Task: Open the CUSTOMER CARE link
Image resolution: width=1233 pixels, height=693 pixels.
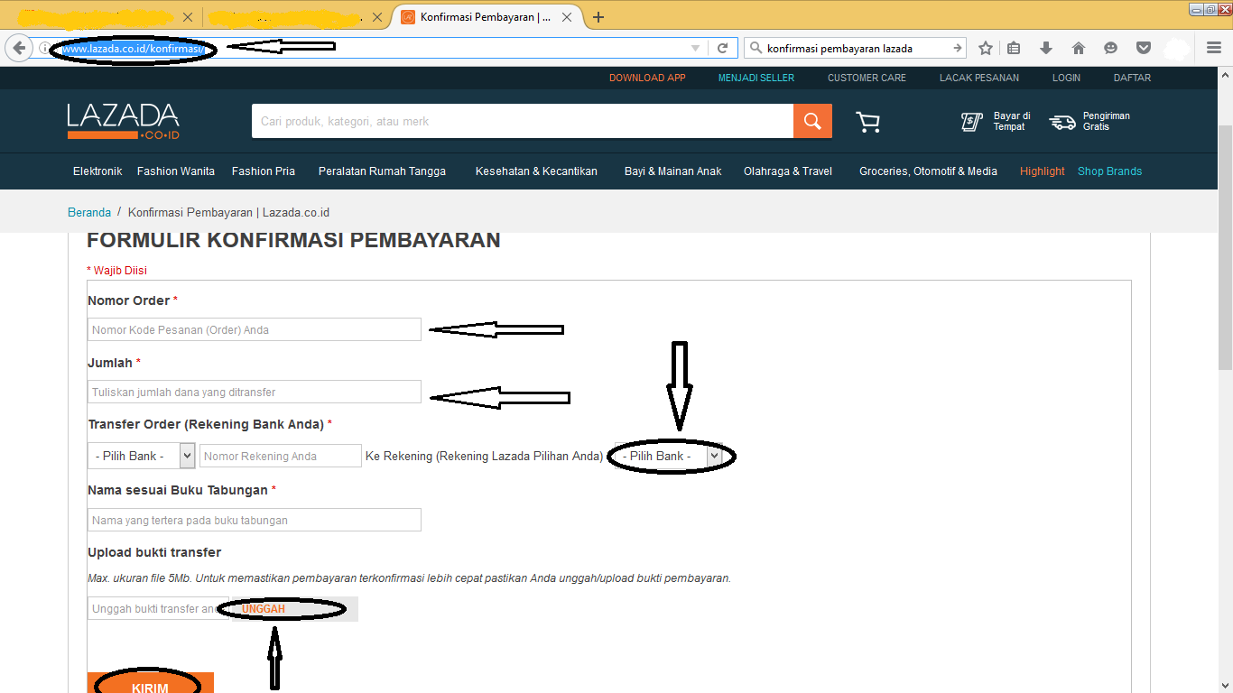Action: [867, 78]
